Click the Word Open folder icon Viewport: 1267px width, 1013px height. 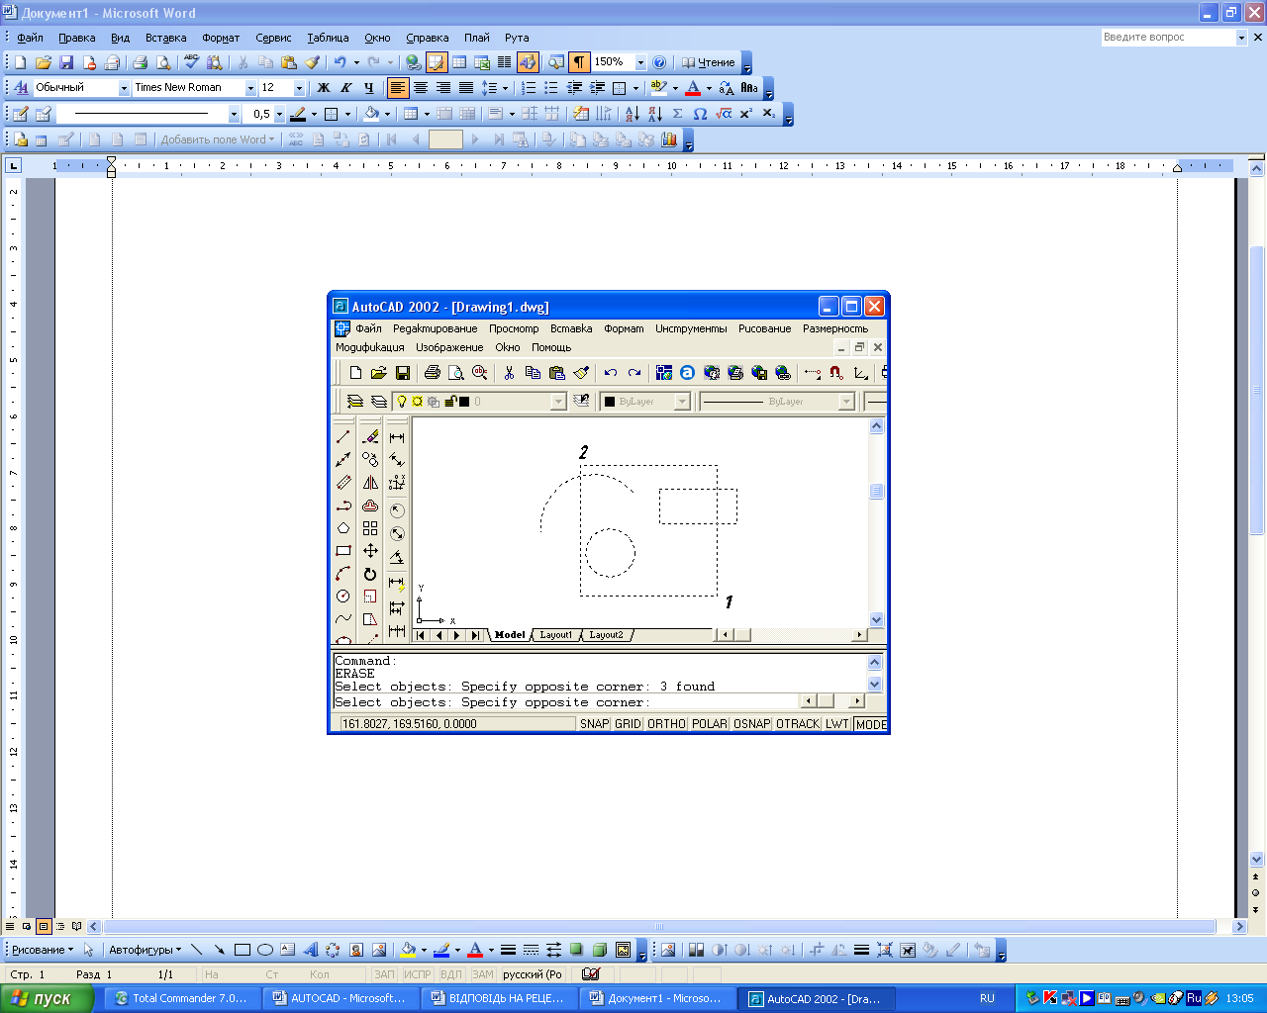pyautogui.click(x=43, y=62)
